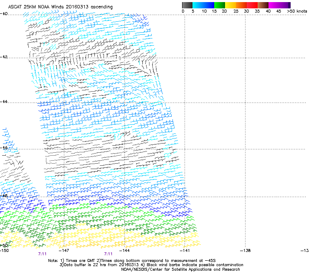Click the '45' legend scale label
This screenshot has width=309, height=272.
pyautogui.click(x=279, y=11)
